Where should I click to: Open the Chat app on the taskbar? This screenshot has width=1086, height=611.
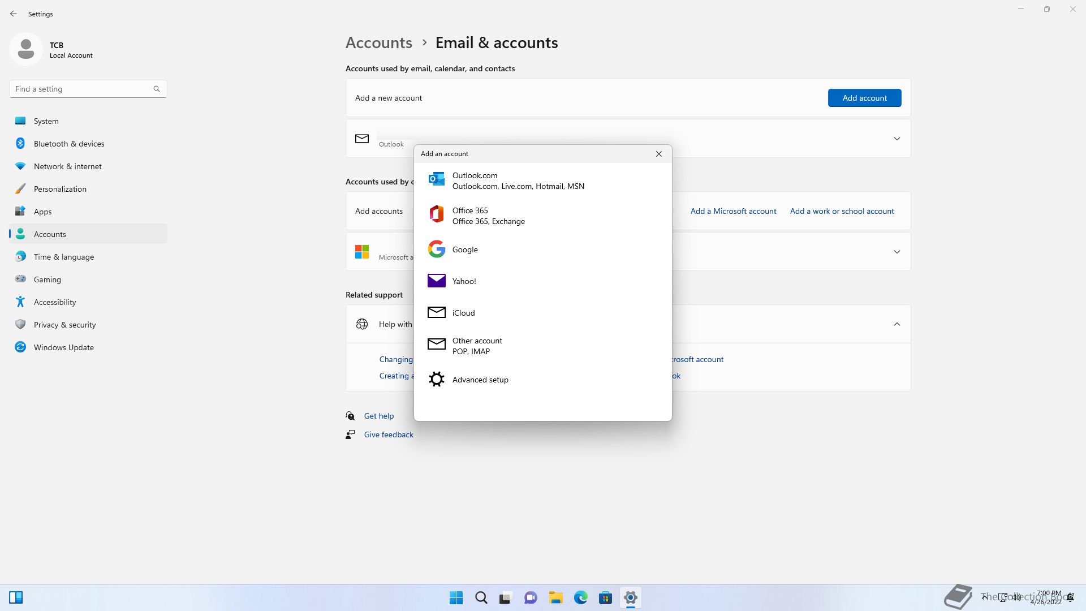click(531, 597)
